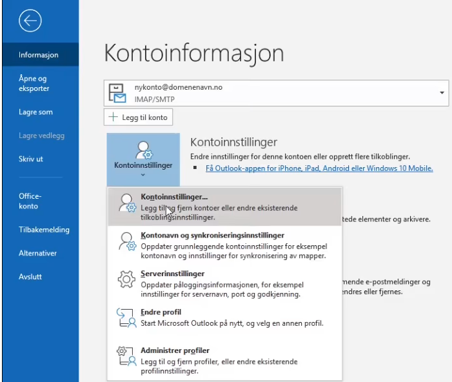Click the icon beside Administrer profiler

click(x=126, y=356)
